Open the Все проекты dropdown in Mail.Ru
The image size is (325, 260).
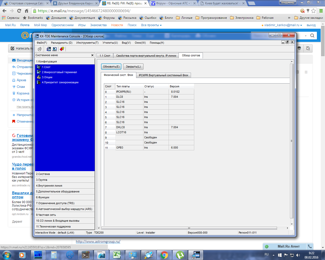tap(151, 25)
